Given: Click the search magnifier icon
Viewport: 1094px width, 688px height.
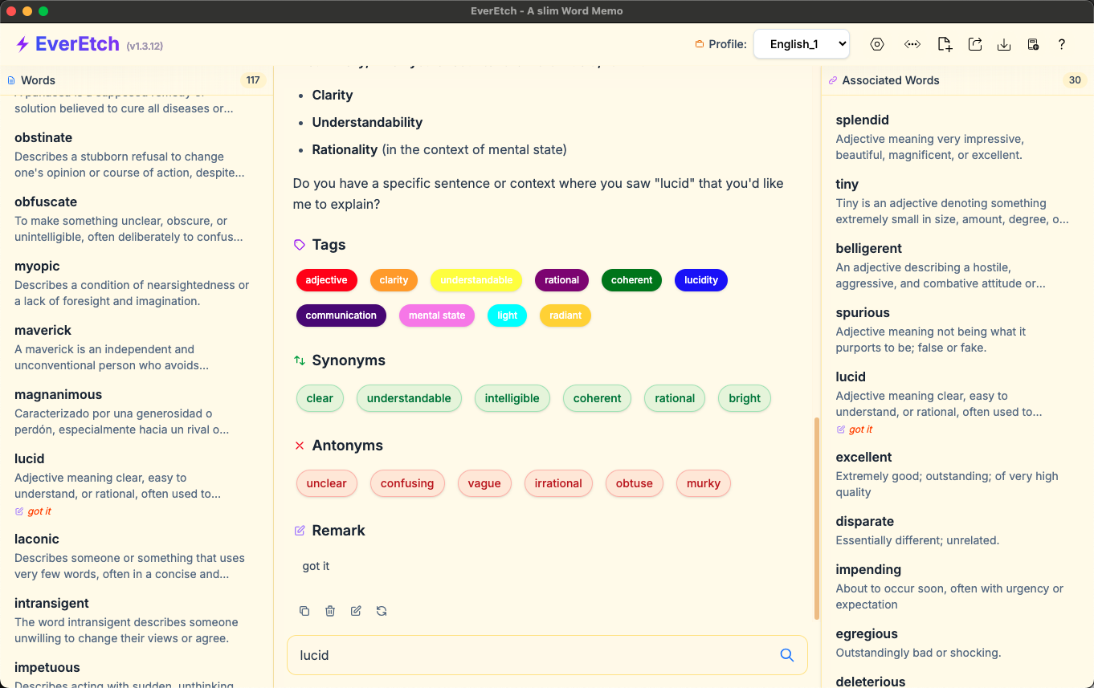Looking at the screenshot, I should 787,655.
